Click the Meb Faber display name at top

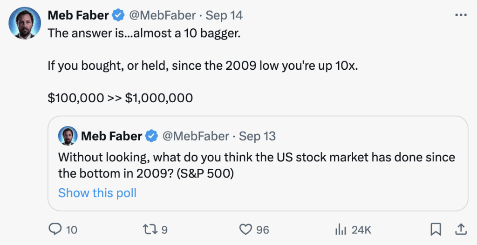point(78,15)
